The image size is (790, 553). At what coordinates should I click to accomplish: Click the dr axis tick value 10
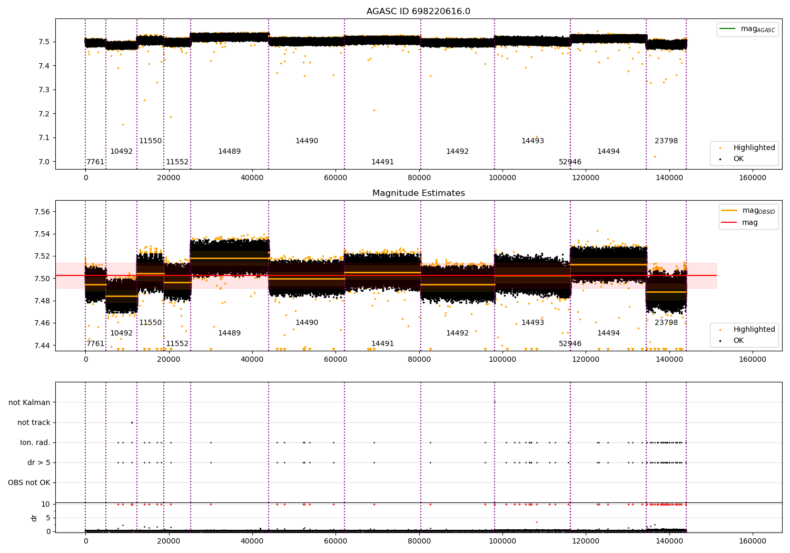coord(46,504)
